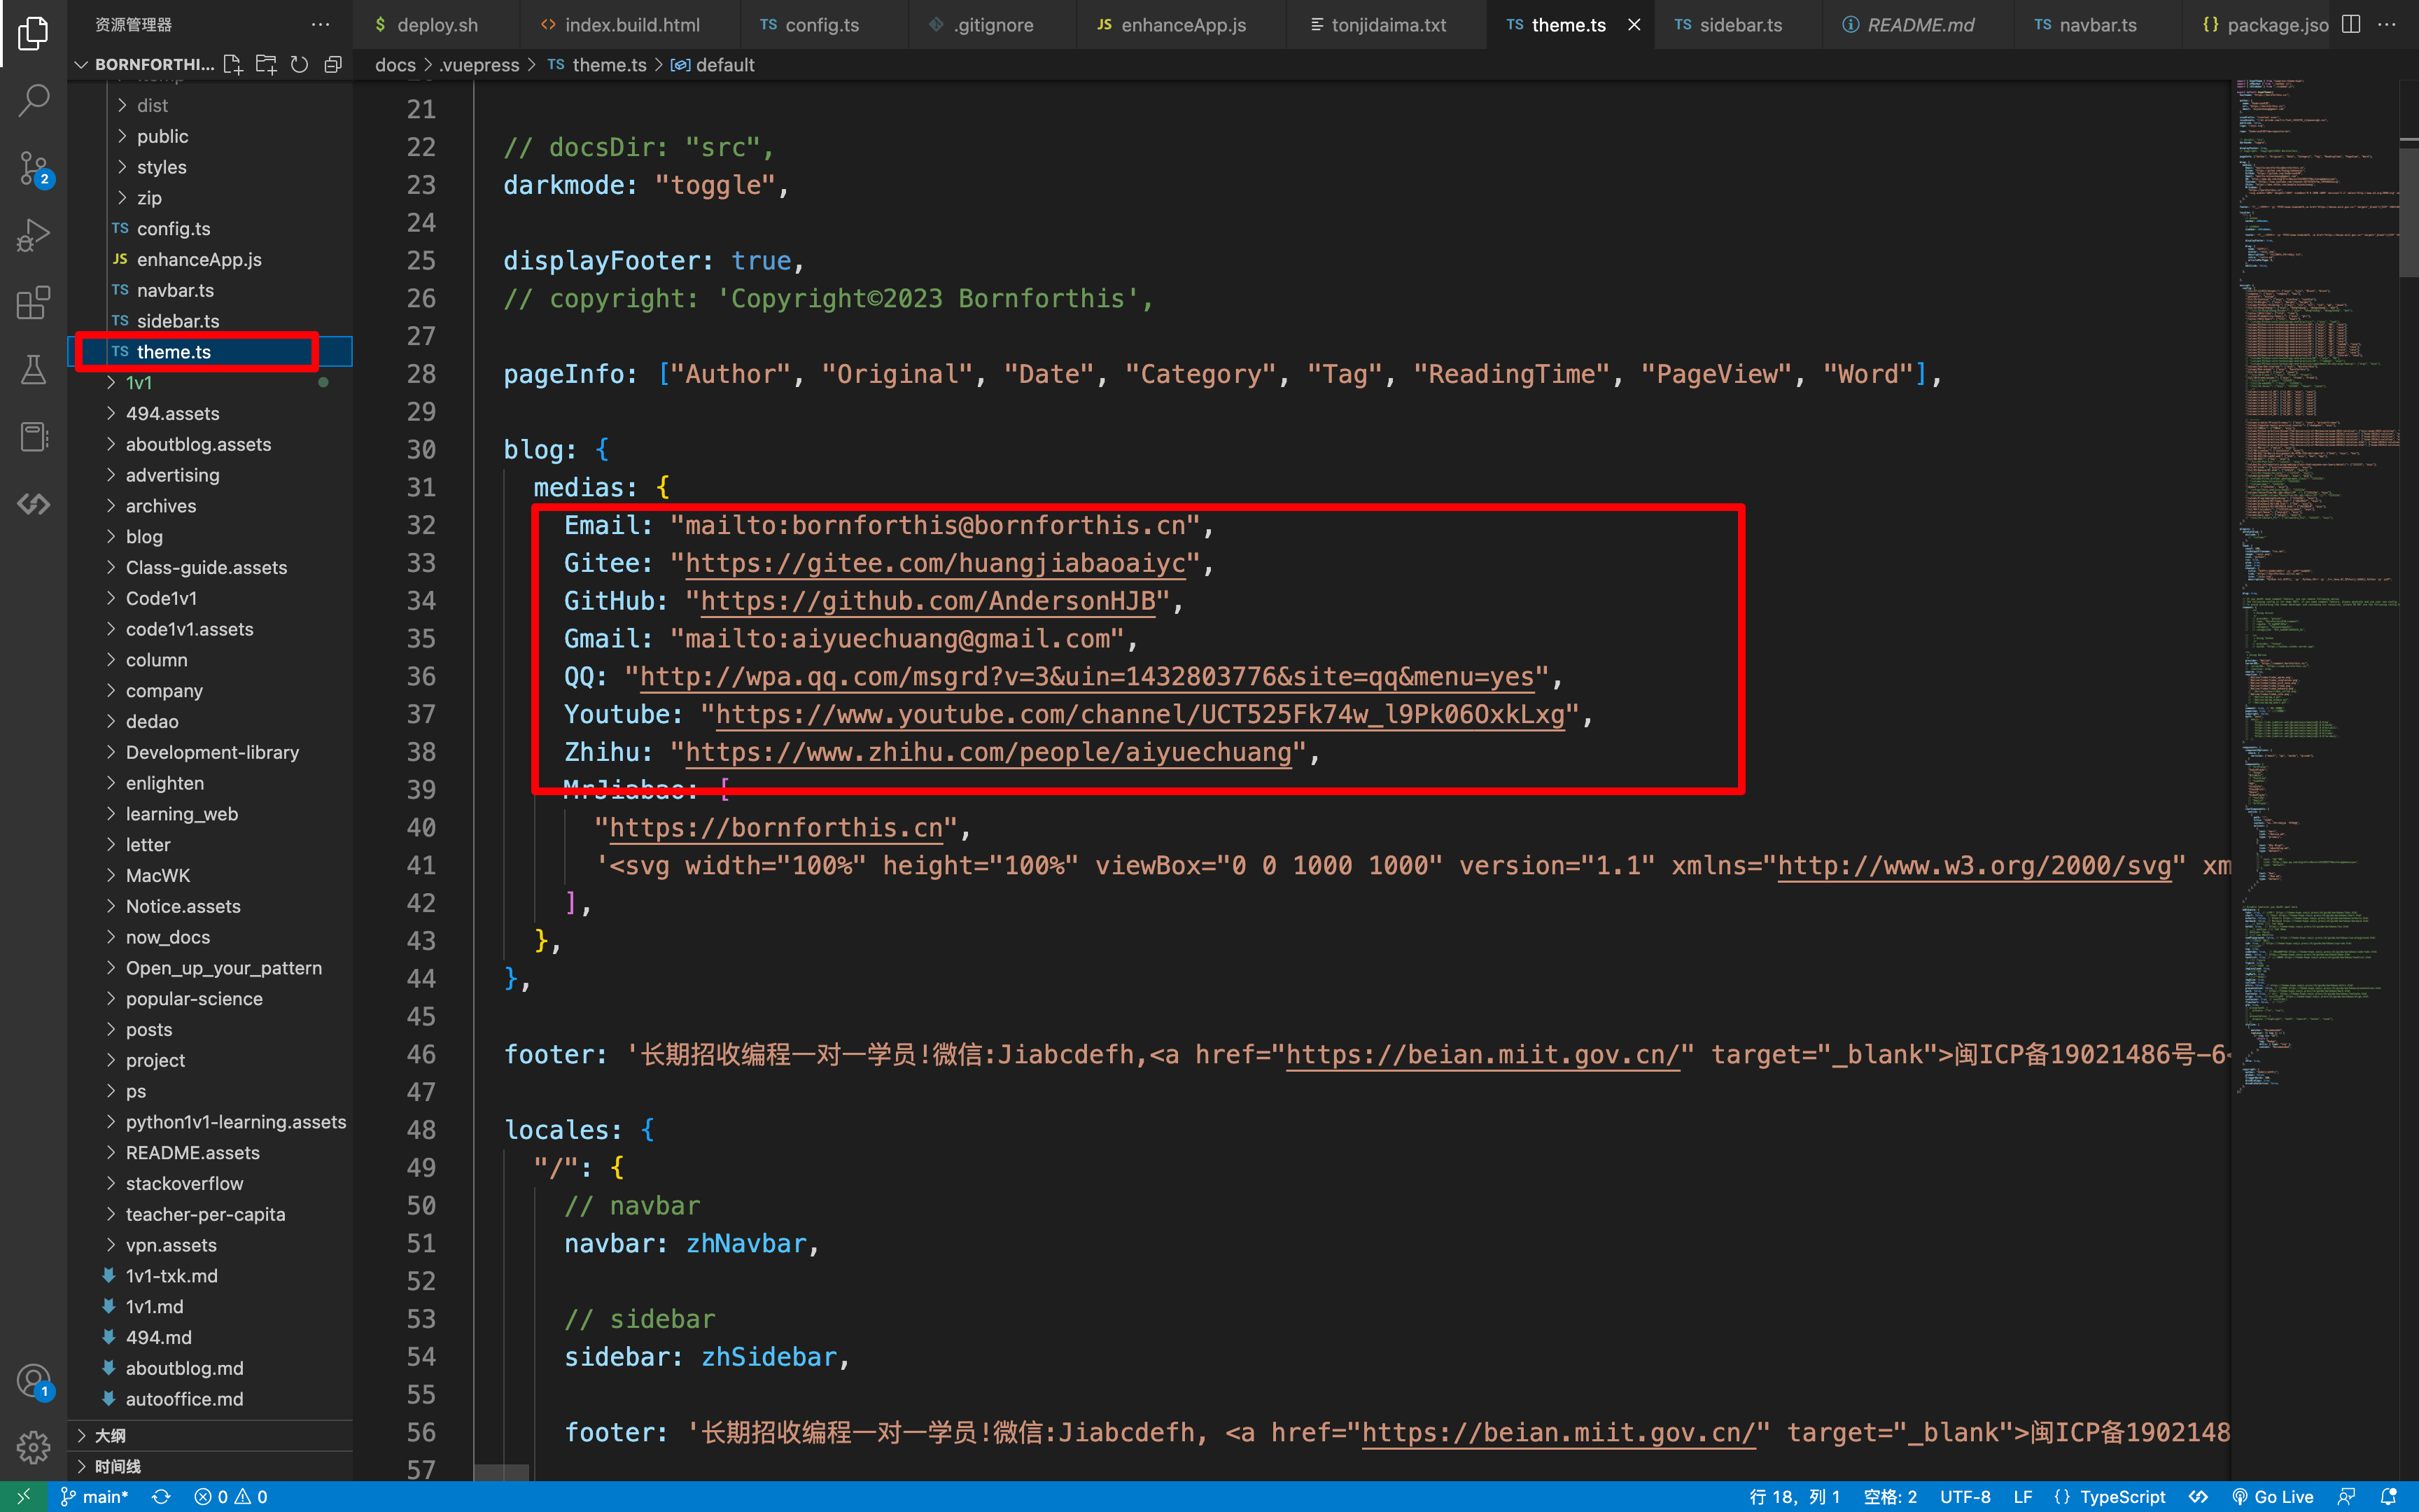
Task: Expand the 大纲 outline section
Action: click(x=210, y=1435)
